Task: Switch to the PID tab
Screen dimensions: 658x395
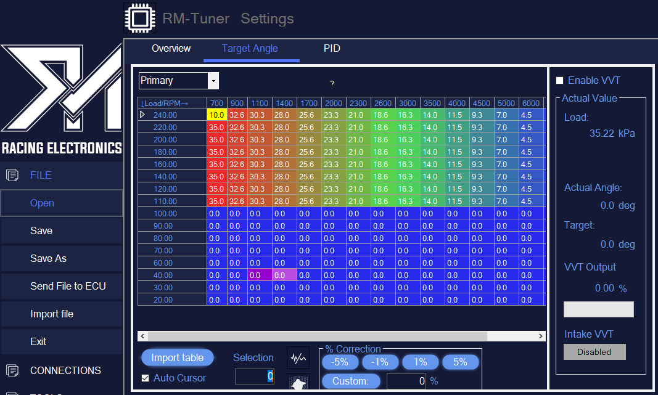Action: tap(332, 49)
